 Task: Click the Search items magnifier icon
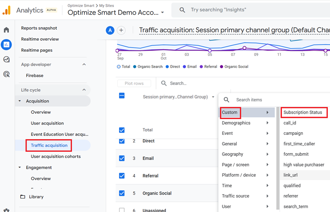(227, 100)
